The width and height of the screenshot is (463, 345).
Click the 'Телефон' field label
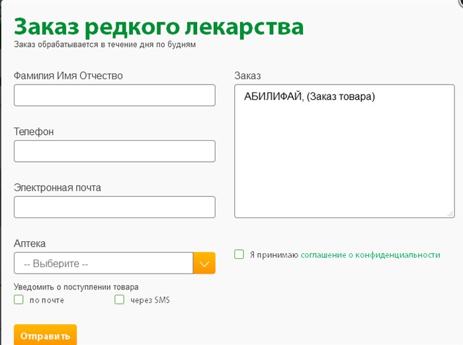[x=34, y=132]
